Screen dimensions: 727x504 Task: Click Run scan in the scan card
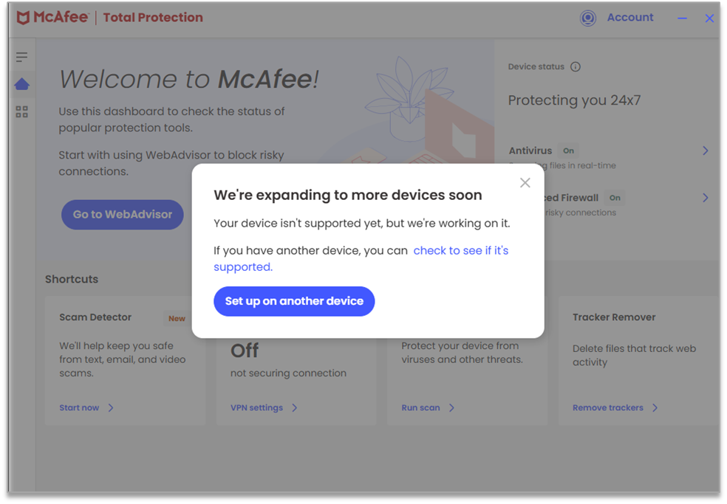423,407
